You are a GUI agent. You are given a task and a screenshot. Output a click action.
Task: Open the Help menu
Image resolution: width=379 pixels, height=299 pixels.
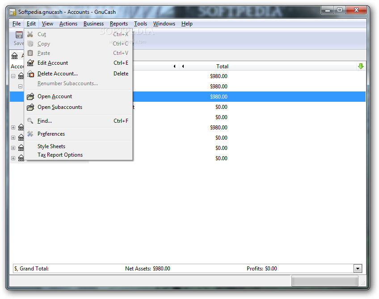pyautogui.click(x=187, y=24)
